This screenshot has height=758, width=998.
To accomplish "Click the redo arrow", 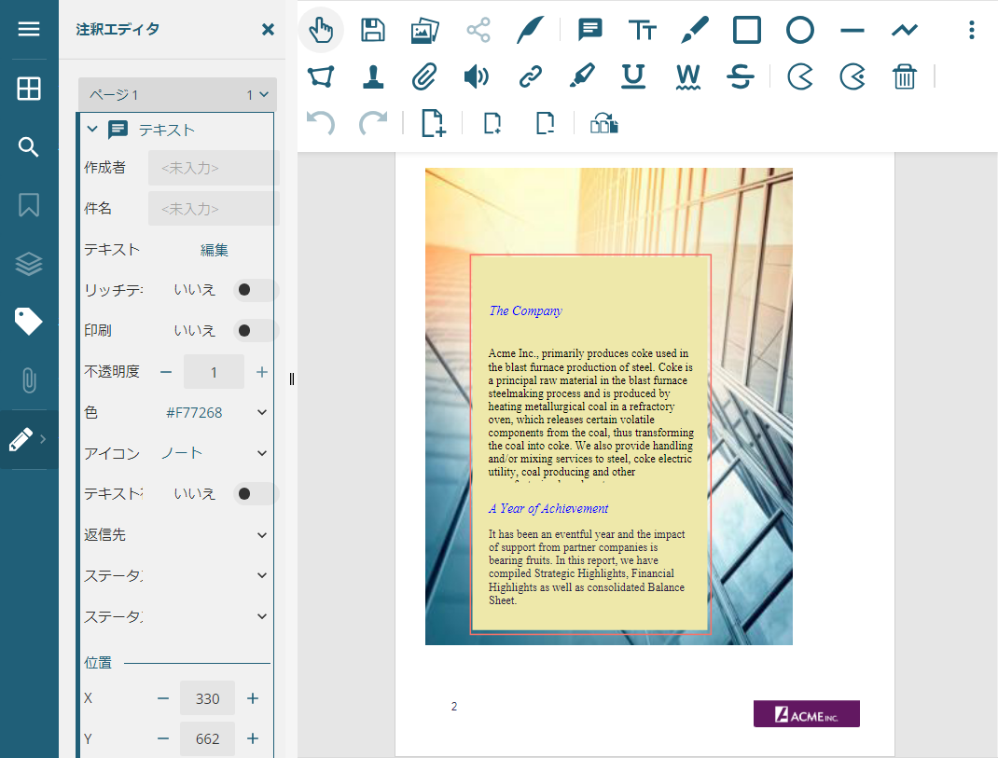I will (373, 123).
